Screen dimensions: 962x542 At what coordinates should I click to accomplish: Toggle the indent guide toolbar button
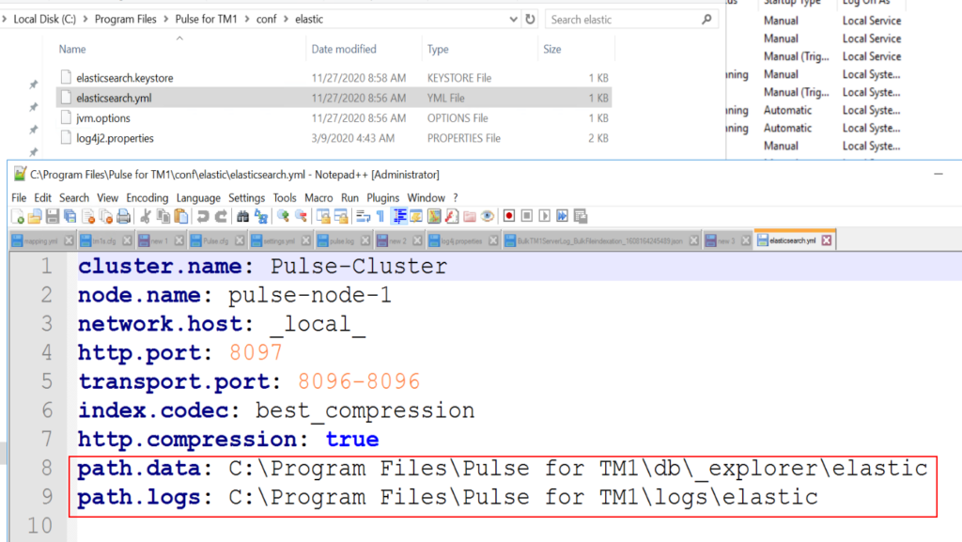400,217
